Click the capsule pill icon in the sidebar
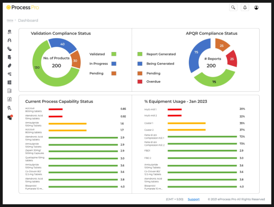 tap(10, 66)
